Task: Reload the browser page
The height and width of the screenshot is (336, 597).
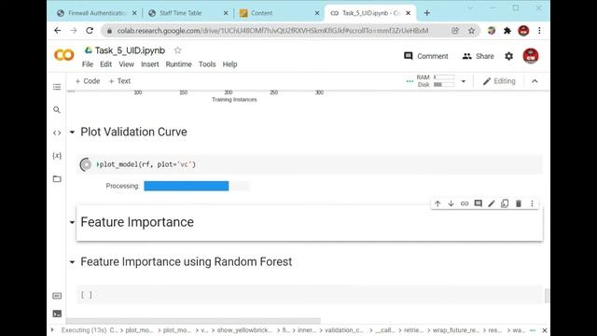Action: pyautogui.click(x=90, y=31)
